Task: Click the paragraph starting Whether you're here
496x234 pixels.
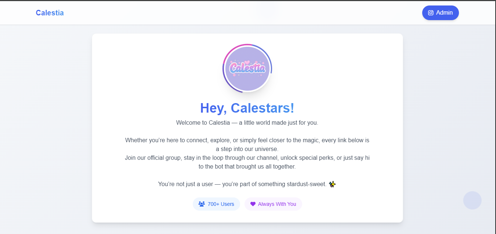Action: tap(247, 144)
